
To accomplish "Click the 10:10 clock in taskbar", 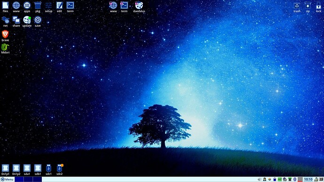I will point(308,179).
